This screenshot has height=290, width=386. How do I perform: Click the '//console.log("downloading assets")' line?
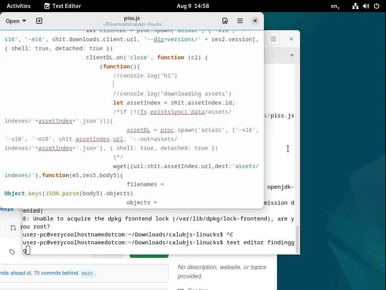tap(172, 94)
